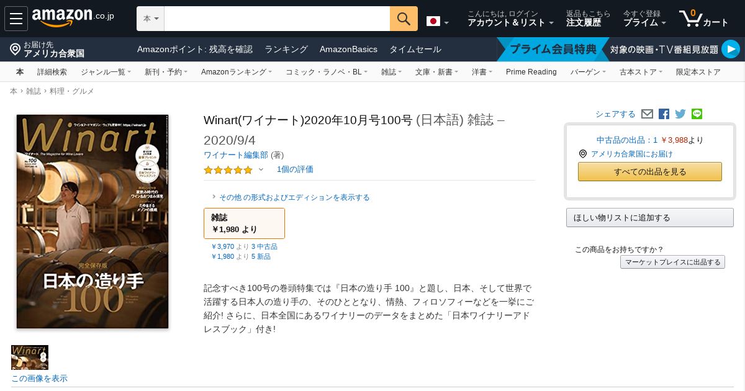This screenshot has width=745, height=391.
Task: Open the hamburger navigation menu
Action: 16,19
